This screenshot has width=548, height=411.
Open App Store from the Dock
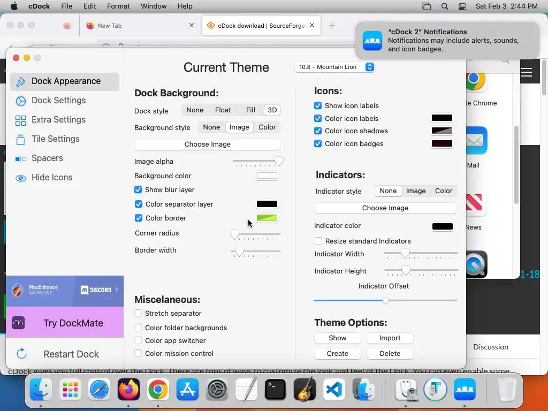point(187,389)
